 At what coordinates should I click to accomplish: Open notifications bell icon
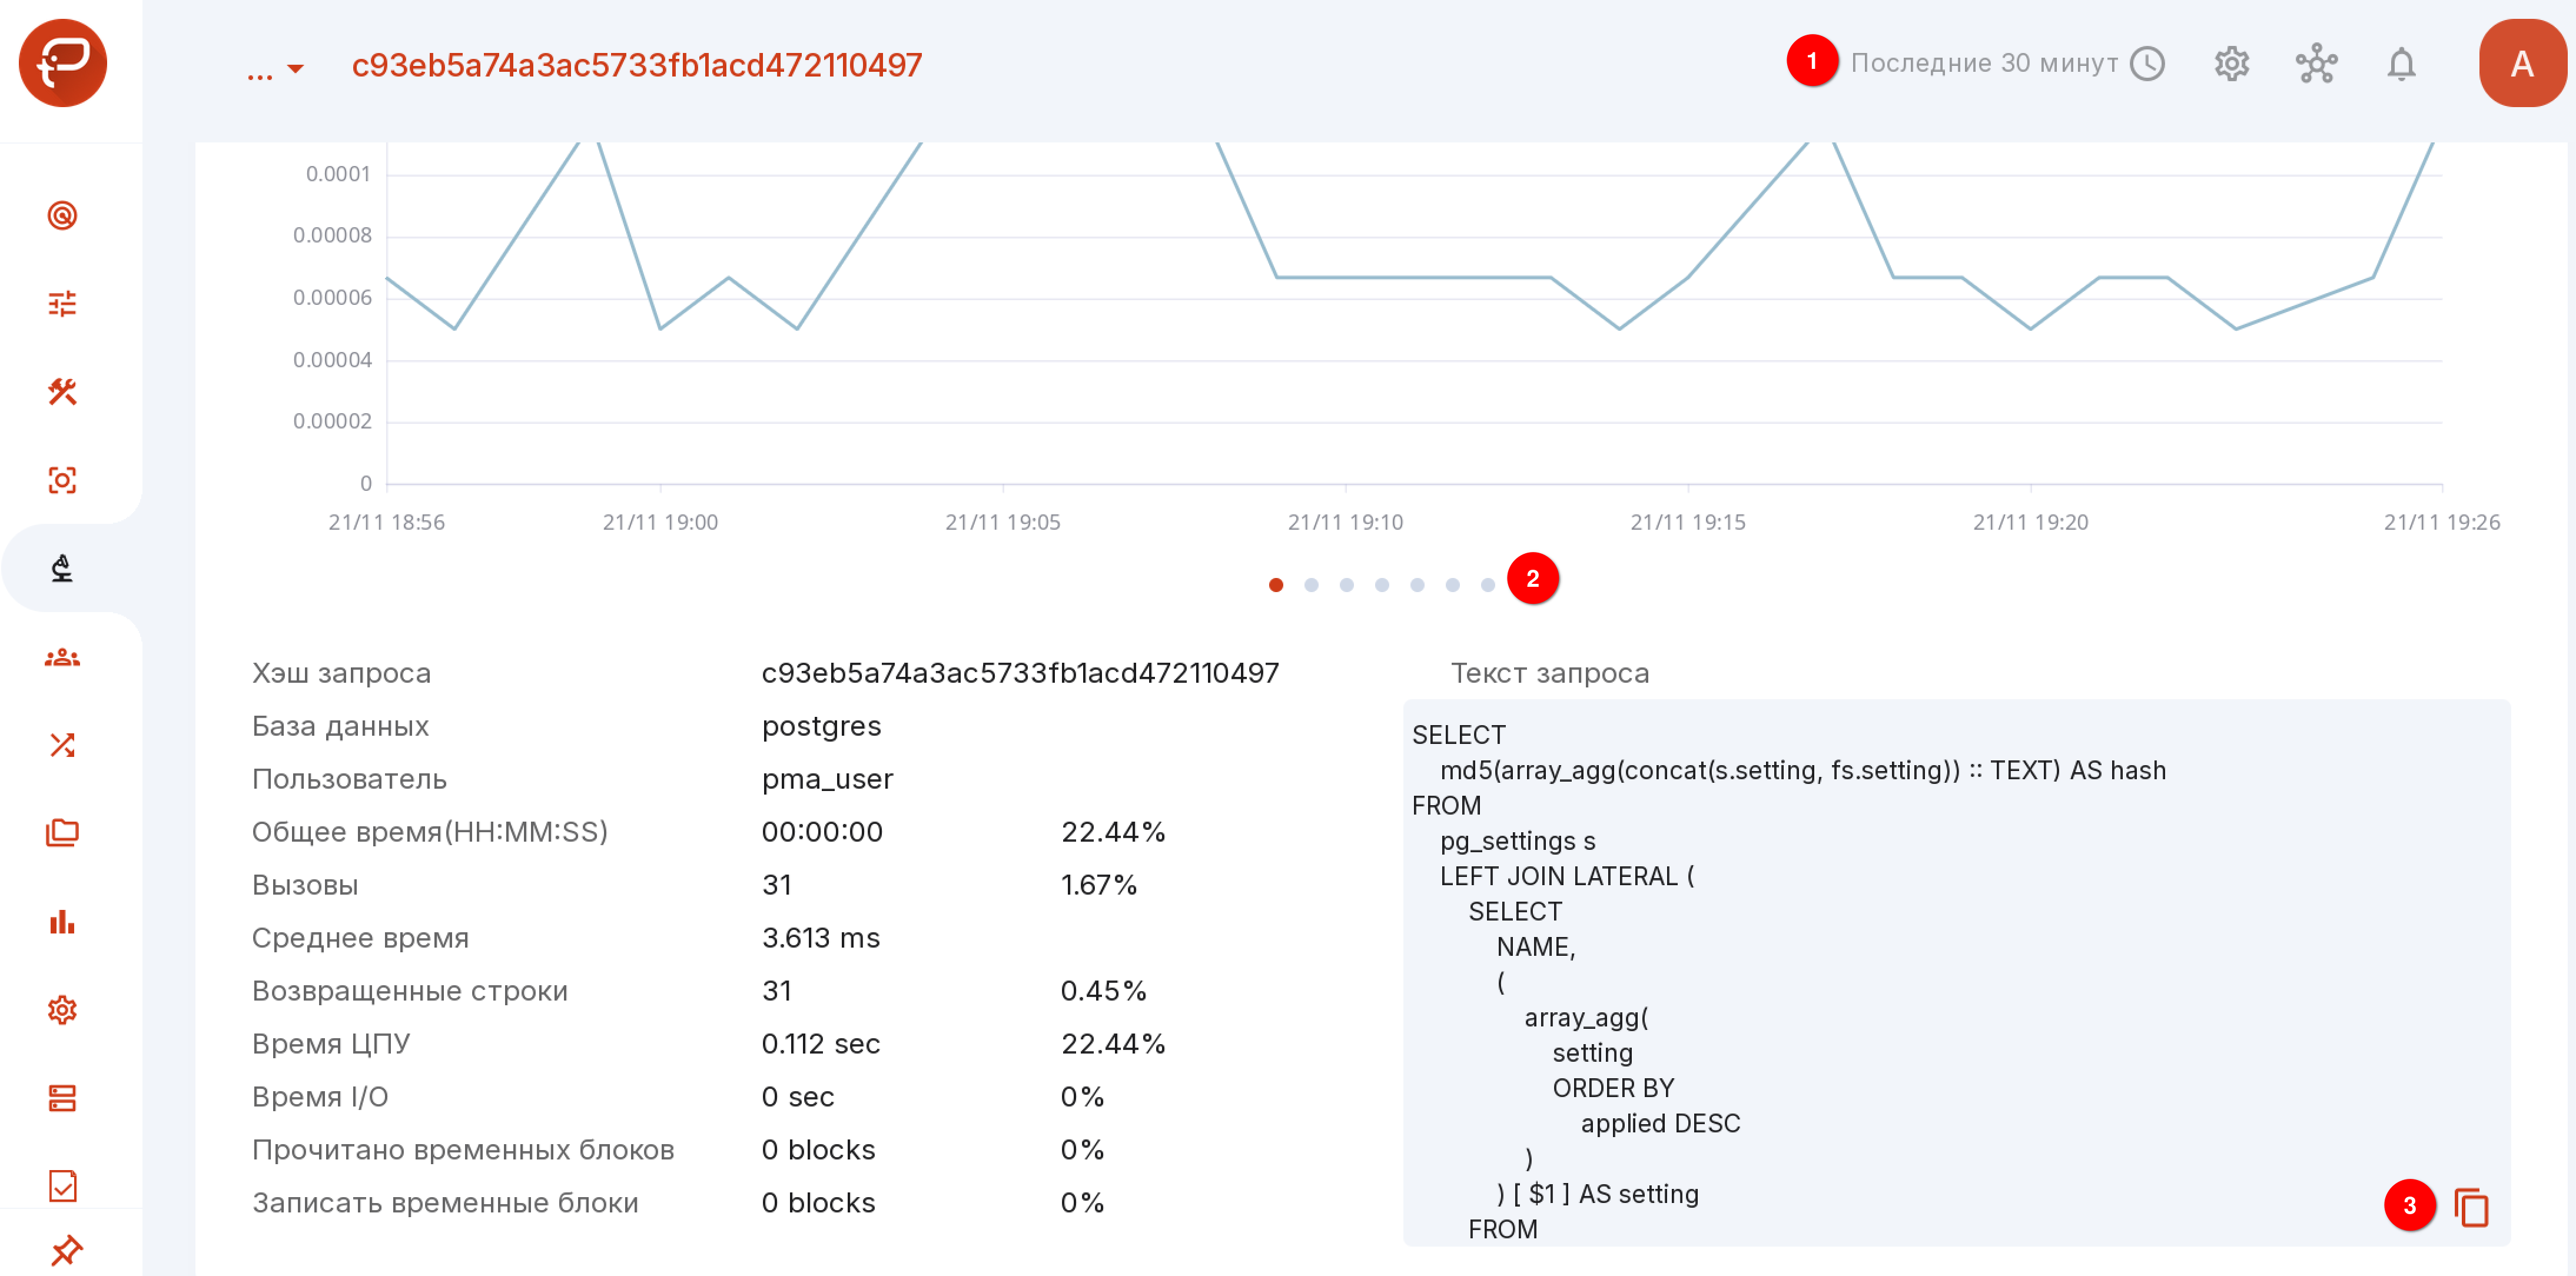[2401, 64]
